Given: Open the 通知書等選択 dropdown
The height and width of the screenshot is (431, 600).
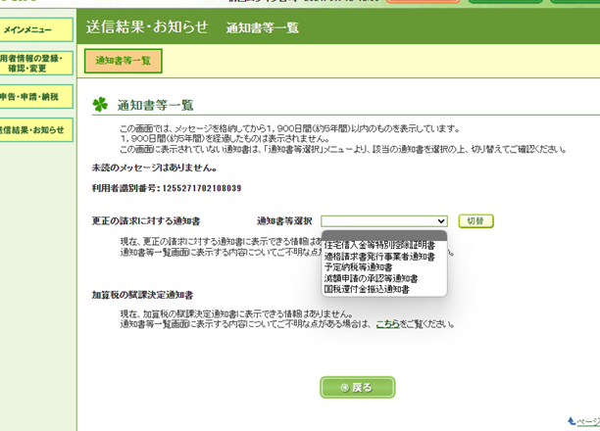Looking at the screenshot, I should 383,221.
